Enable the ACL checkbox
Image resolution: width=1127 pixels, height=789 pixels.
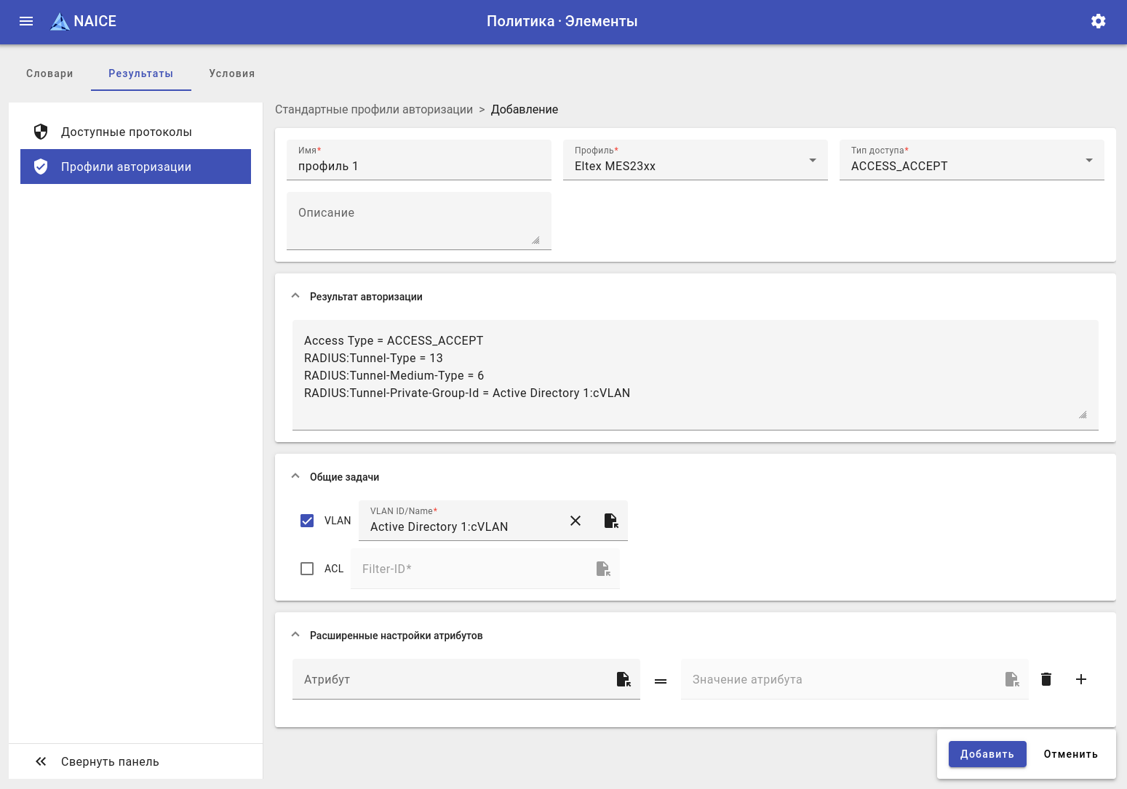point(307,569)
